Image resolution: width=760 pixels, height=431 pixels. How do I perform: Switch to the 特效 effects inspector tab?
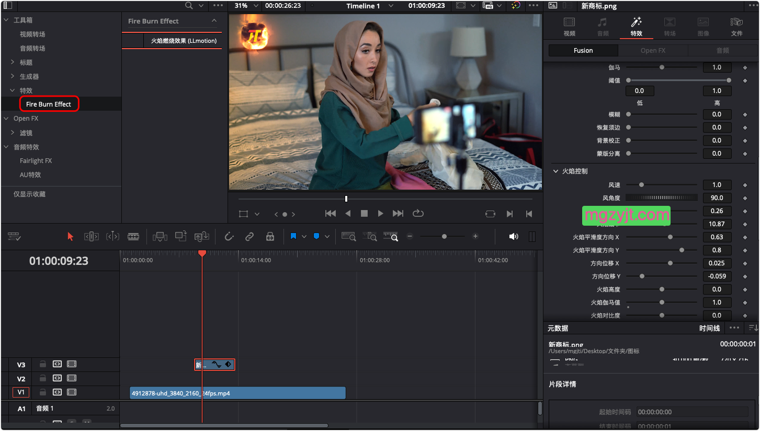coord(636,27)
